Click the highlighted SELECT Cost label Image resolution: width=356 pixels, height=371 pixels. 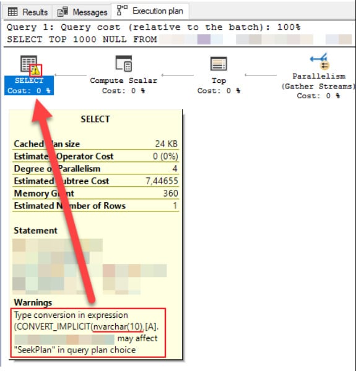(x=29, y=85)
